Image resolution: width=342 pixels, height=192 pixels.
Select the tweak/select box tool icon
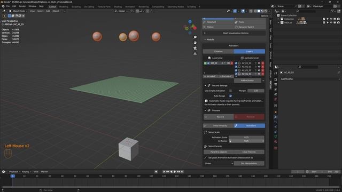click(x=4, y=15)
